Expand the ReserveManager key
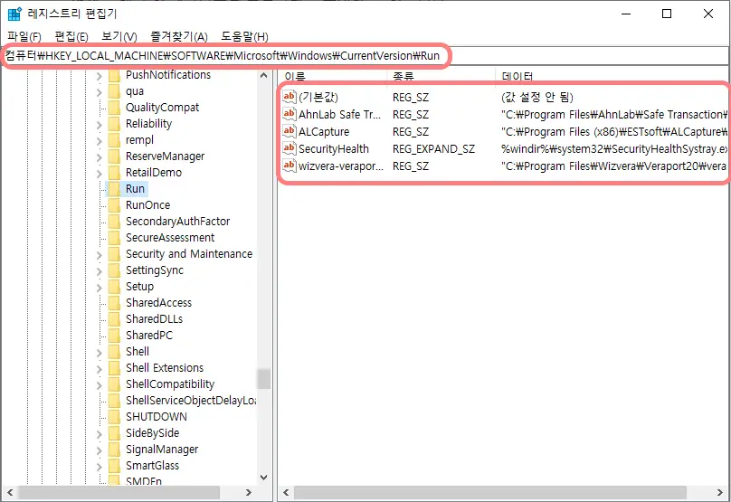731x502 pixels. coord(99,157)
